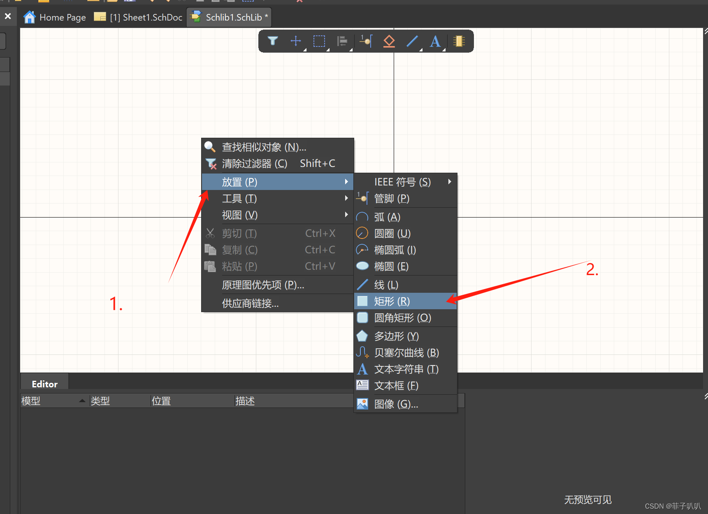Image resolution: width=708 pixels, height=514 pixels.
Task: Click the text frame icon in submenu
Action: pos(362,385)
